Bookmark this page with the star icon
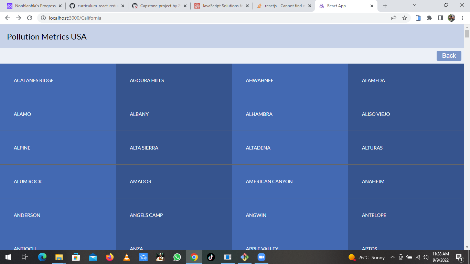The height and width of the screenshot is (264, 470). (405, 18)
